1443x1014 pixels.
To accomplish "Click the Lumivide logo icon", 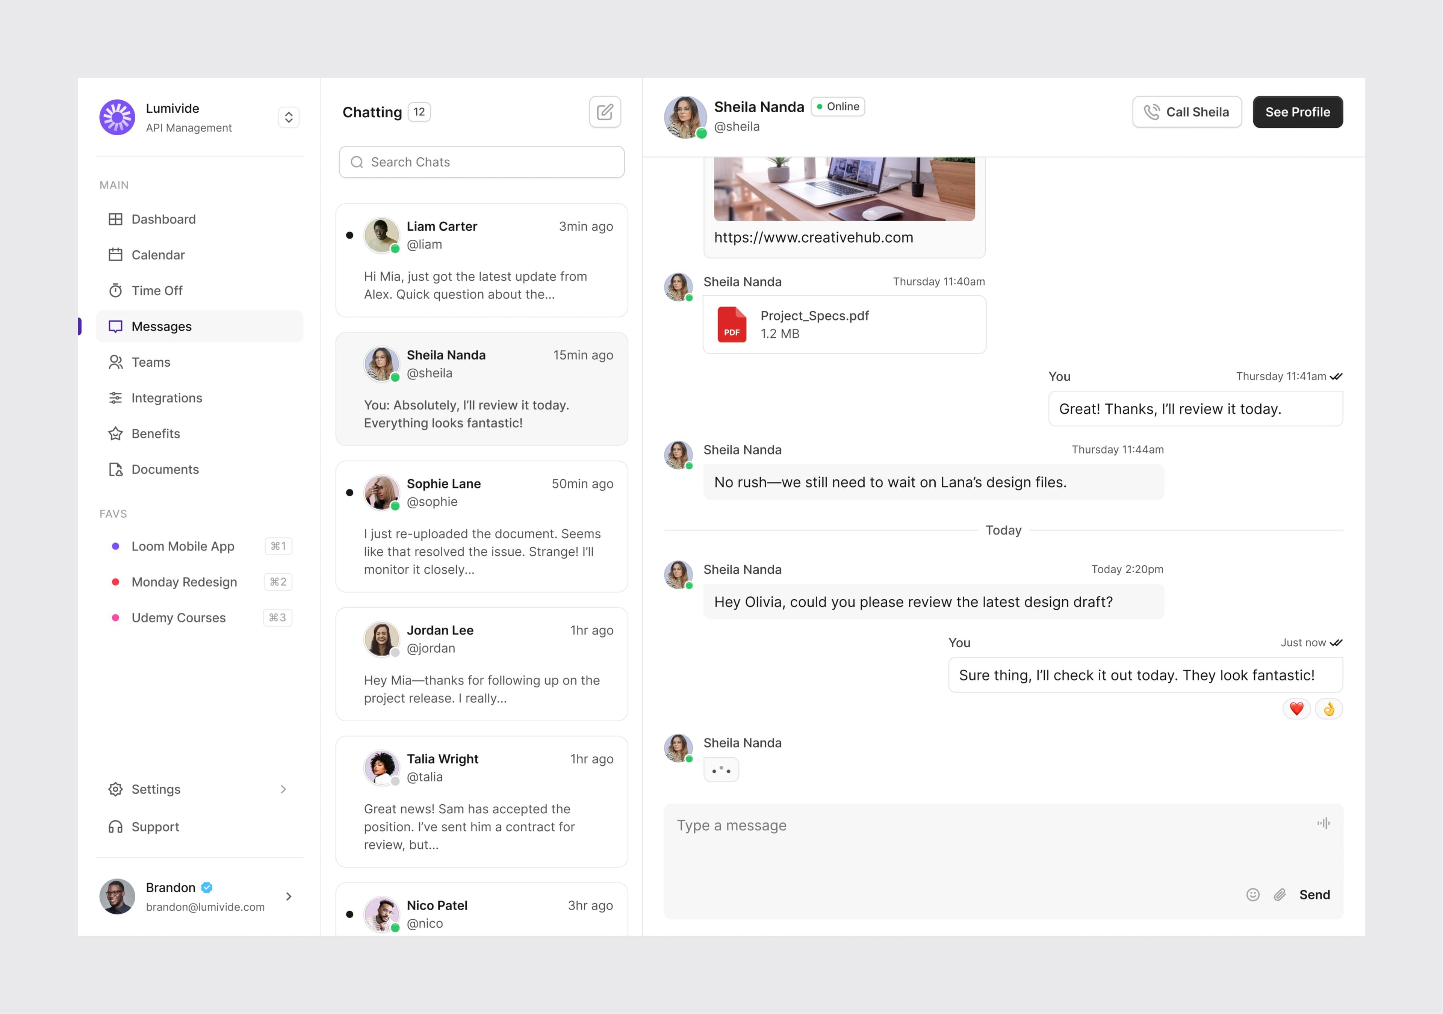I will point(118,117).
